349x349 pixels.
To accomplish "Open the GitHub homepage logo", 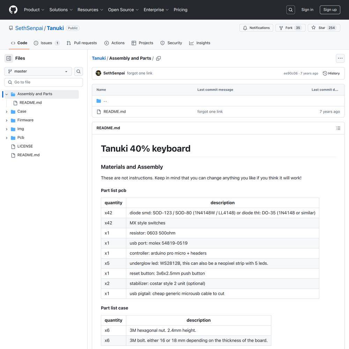I will [x=13, y=10].
